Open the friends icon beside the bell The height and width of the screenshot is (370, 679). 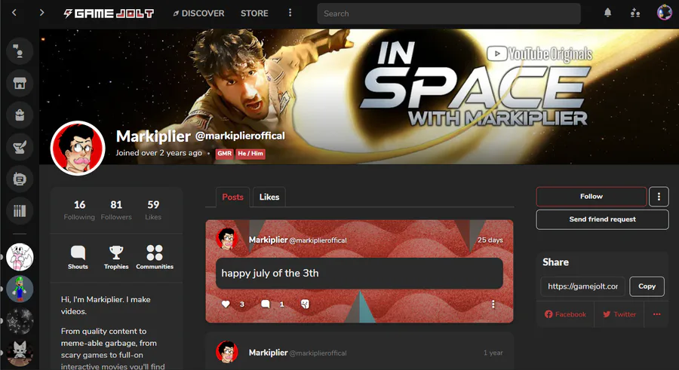tap(635, 13)
